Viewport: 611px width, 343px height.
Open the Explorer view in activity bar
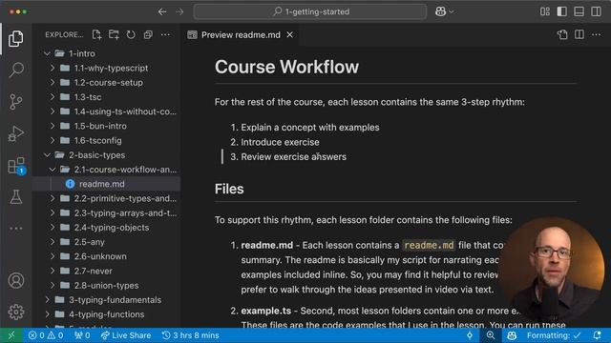click(16, 38)
